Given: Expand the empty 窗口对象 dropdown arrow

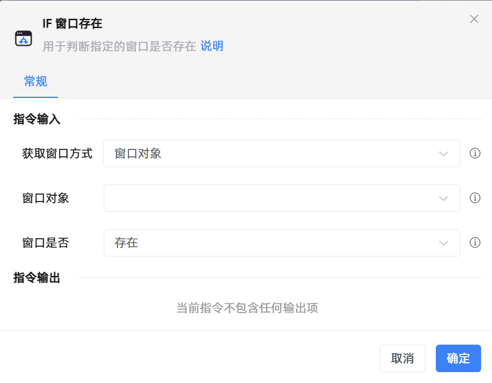Looking at the screenshot, I should [443, 198].
